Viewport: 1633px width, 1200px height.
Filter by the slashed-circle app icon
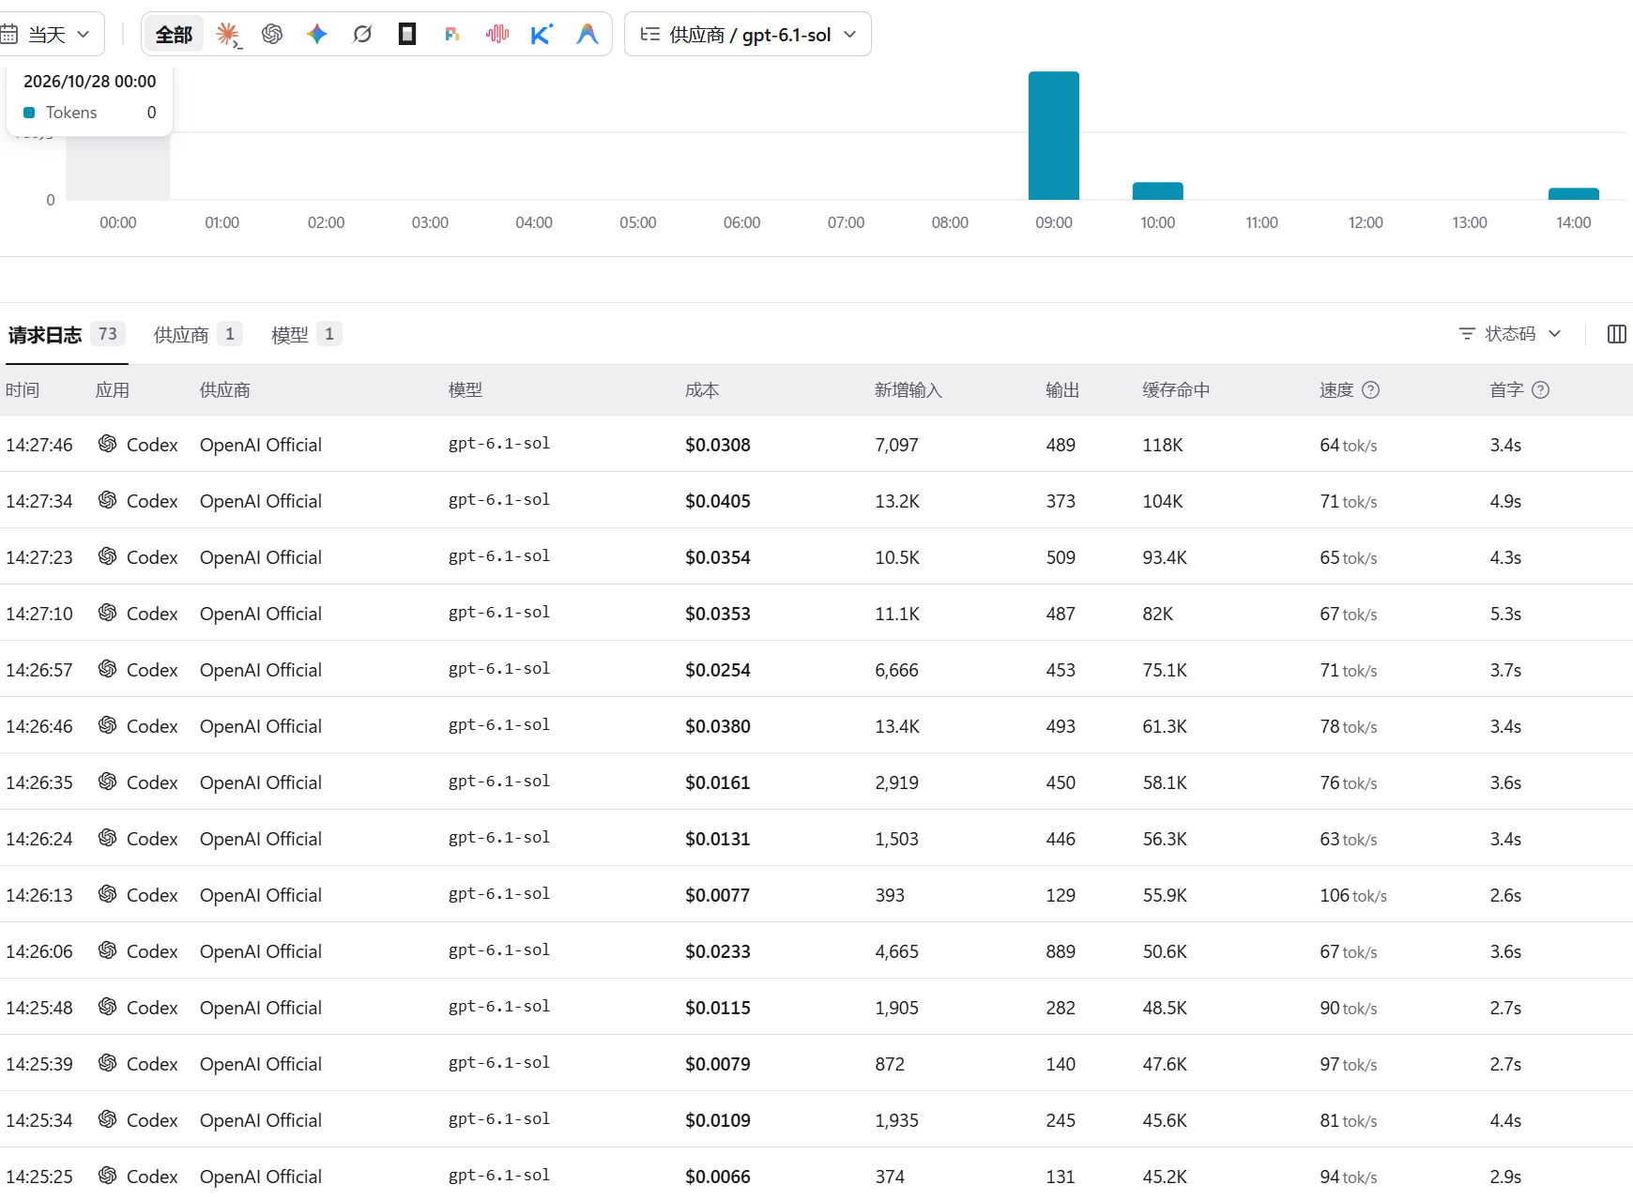[x=362, y=35]
